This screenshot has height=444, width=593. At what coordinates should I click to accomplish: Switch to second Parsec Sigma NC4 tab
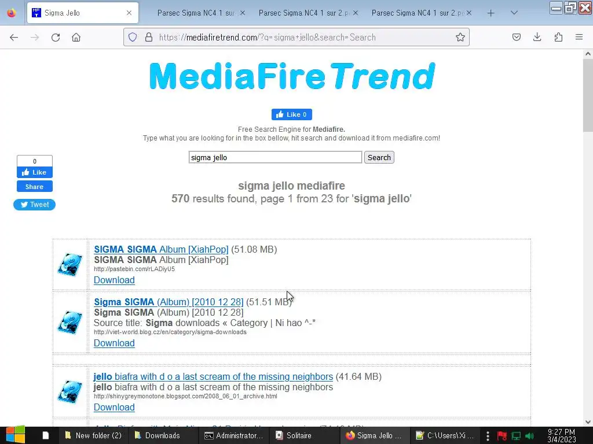pos(303,13)
